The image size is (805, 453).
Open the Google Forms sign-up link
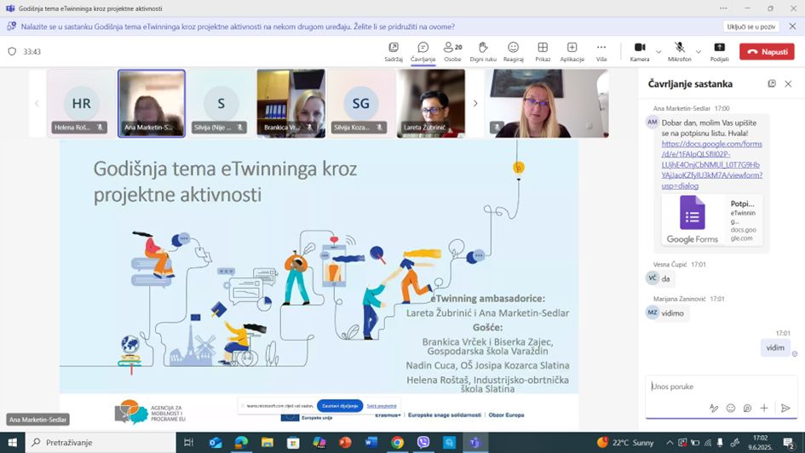(x=711, y=164)
